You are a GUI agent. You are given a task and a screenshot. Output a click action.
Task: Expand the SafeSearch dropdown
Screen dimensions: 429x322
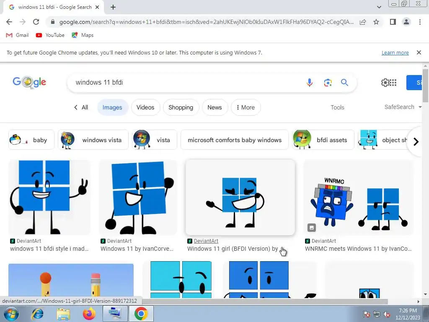pyautogui.click(x=403, y=107)
